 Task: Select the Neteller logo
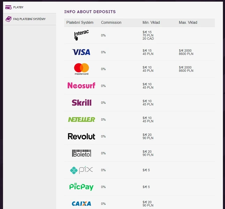click(81, 119)
